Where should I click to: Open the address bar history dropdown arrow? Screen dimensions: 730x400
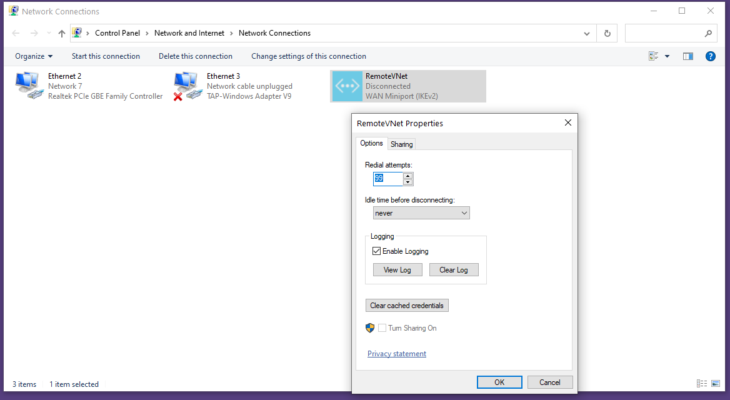586,33
